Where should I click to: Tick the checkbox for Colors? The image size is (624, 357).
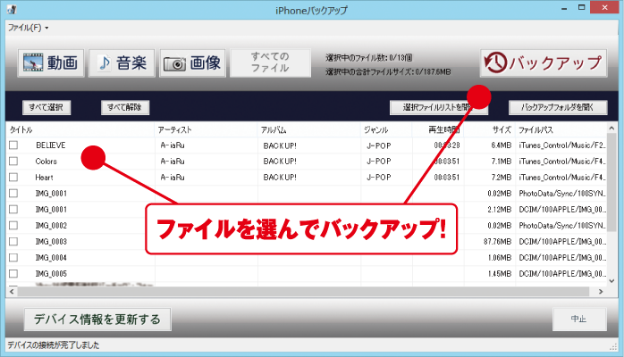tap(13, 162)
